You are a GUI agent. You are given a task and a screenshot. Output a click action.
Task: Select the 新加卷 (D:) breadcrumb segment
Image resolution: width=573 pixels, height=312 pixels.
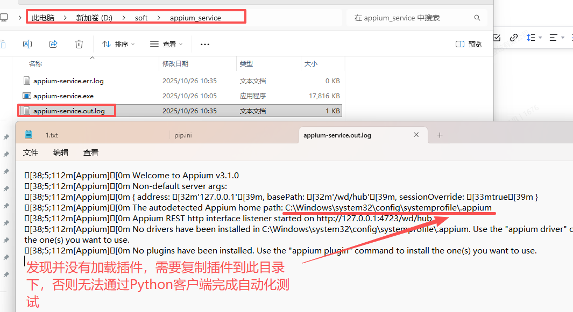pos(94,18)
